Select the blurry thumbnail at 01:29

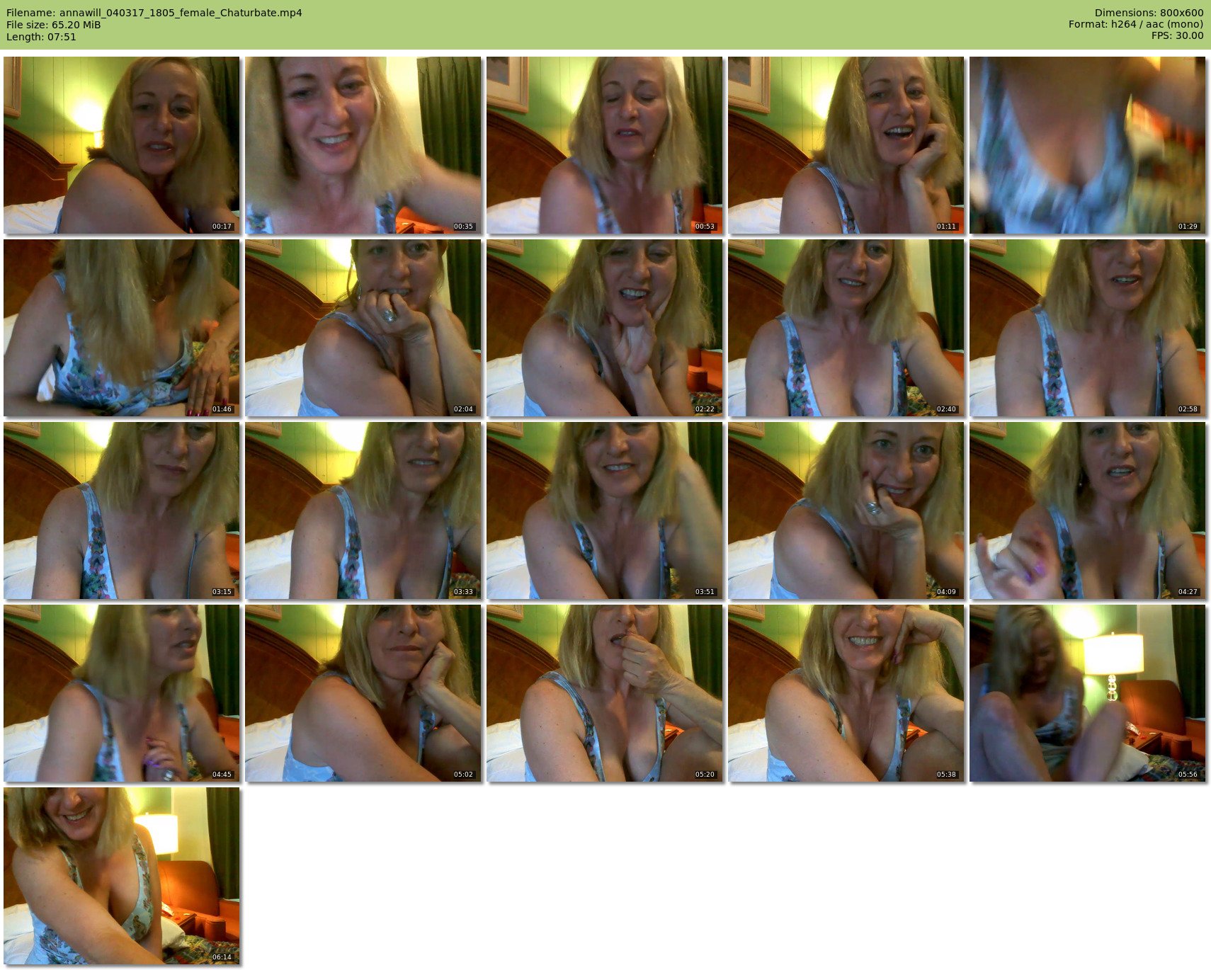[x=1087, y=145]
